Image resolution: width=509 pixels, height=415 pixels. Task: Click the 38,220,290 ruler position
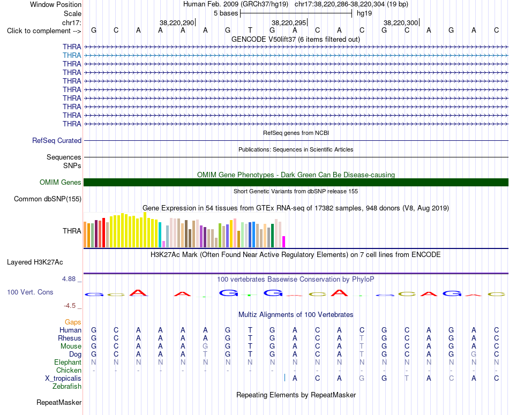(177, 22)
